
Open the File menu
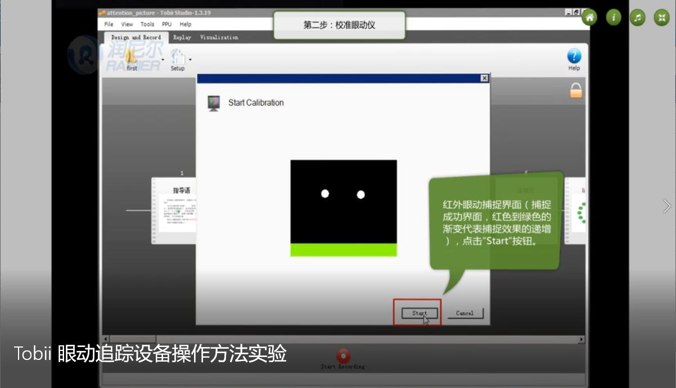[109, 24]
